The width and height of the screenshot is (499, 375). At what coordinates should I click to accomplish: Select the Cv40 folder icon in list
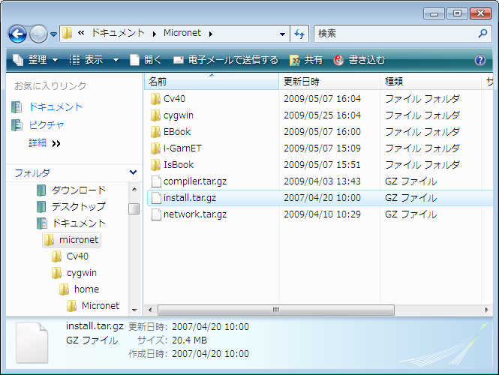155,99
